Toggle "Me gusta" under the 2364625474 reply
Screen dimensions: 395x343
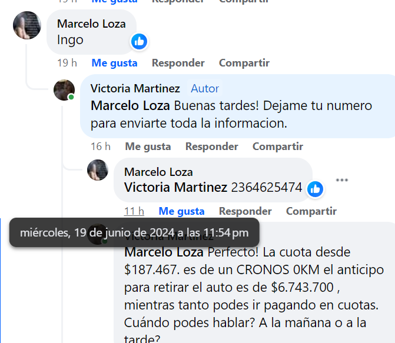point(181,211)
